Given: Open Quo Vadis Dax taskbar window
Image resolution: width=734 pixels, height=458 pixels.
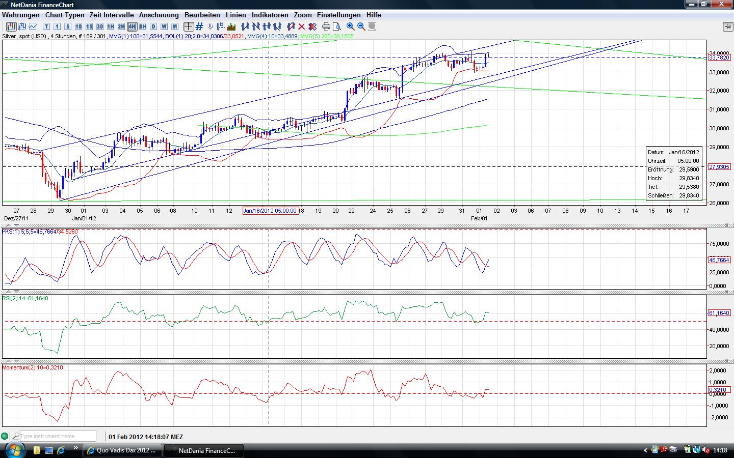Looking at the screenshot, I should point(122,450).
